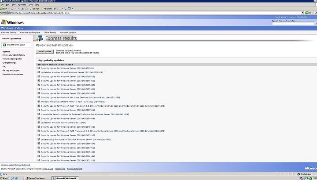Open the Tools menu
Screen dimensions: 317x180
click(30, 5)
